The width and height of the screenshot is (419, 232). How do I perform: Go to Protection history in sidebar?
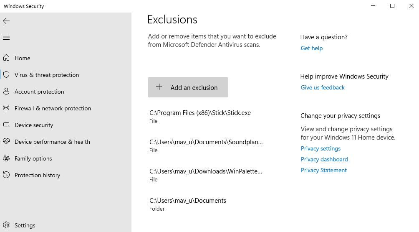pyautogui.click(x=38, y=175)
